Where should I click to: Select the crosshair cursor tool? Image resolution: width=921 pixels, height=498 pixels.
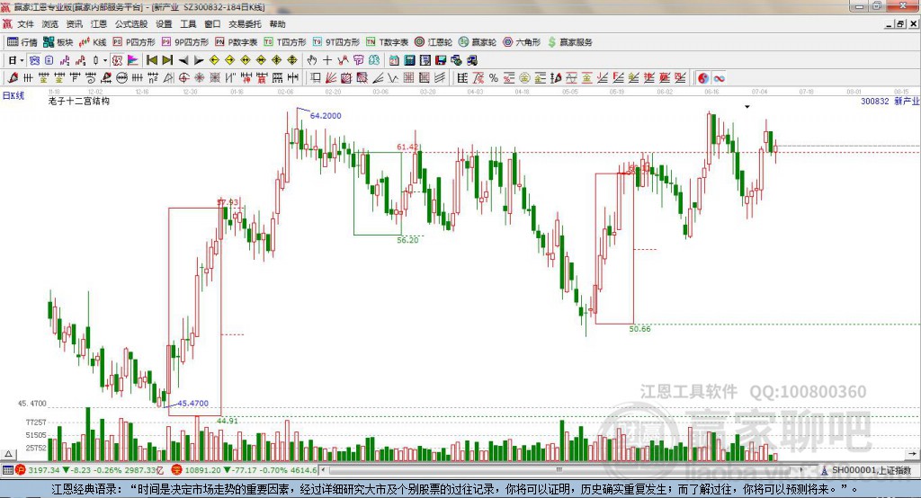(x=327, y=60)
